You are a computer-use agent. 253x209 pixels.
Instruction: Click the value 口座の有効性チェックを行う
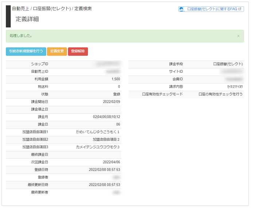(x=221, y=94)
